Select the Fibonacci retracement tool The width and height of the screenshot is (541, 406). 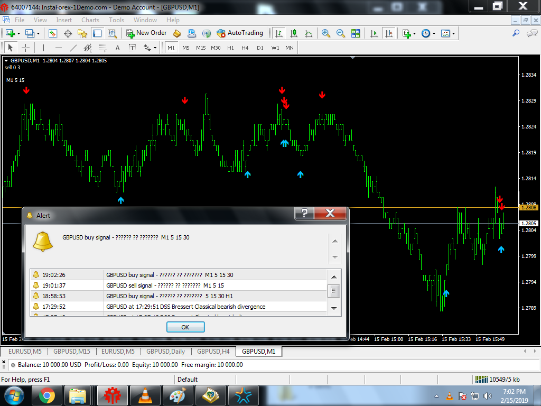103,48
